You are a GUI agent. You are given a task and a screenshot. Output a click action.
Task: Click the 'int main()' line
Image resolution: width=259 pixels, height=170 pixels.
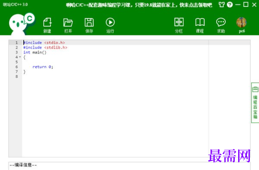(x=35, y=53)
